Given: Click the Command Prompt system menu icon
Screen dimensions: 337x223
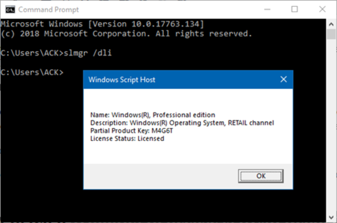Looking at the screenshot, I should [10, 10].
